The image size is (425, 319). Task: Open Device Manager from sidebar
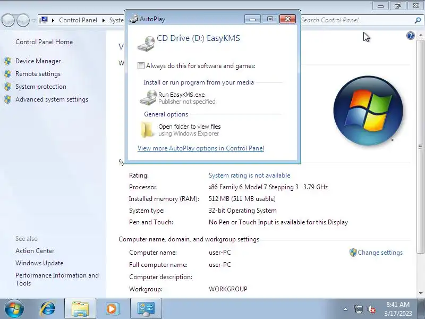point(38,61)
